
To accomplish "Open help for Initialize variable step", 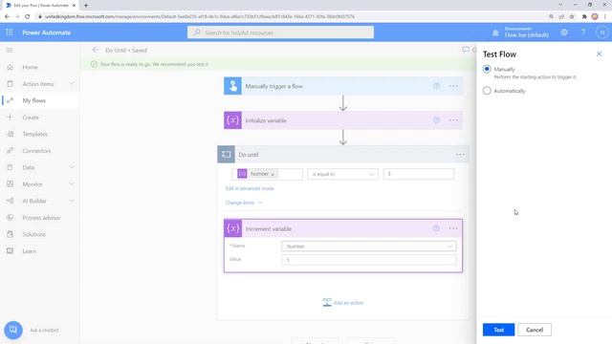I will 436,120.
